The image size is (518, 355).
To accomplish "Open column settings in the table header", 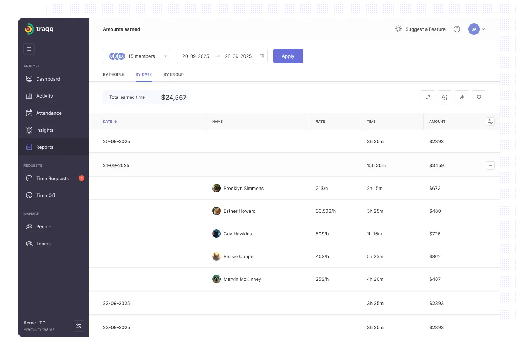I will pos(490,121).
